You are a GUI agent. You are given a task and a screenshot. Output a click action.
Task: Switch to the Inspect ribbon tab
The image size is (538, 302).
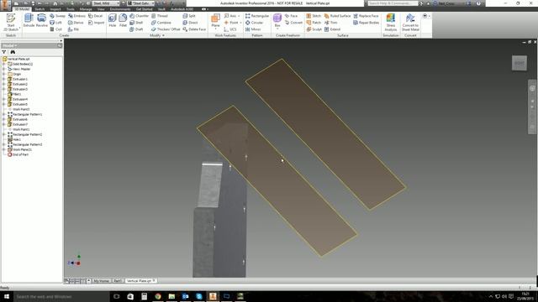(x=55, y=9)
